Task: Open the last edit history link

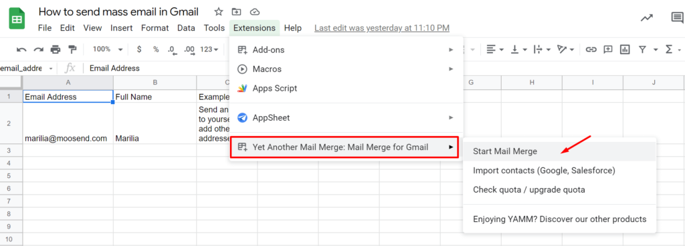Action: (x=382, y=28)
